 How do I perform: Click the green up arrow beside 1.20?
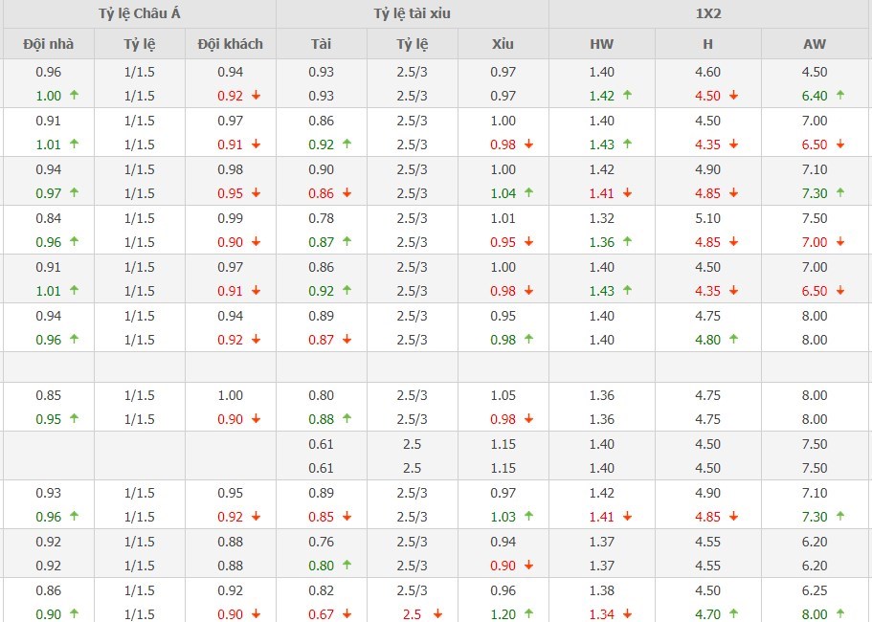[528, 614]
